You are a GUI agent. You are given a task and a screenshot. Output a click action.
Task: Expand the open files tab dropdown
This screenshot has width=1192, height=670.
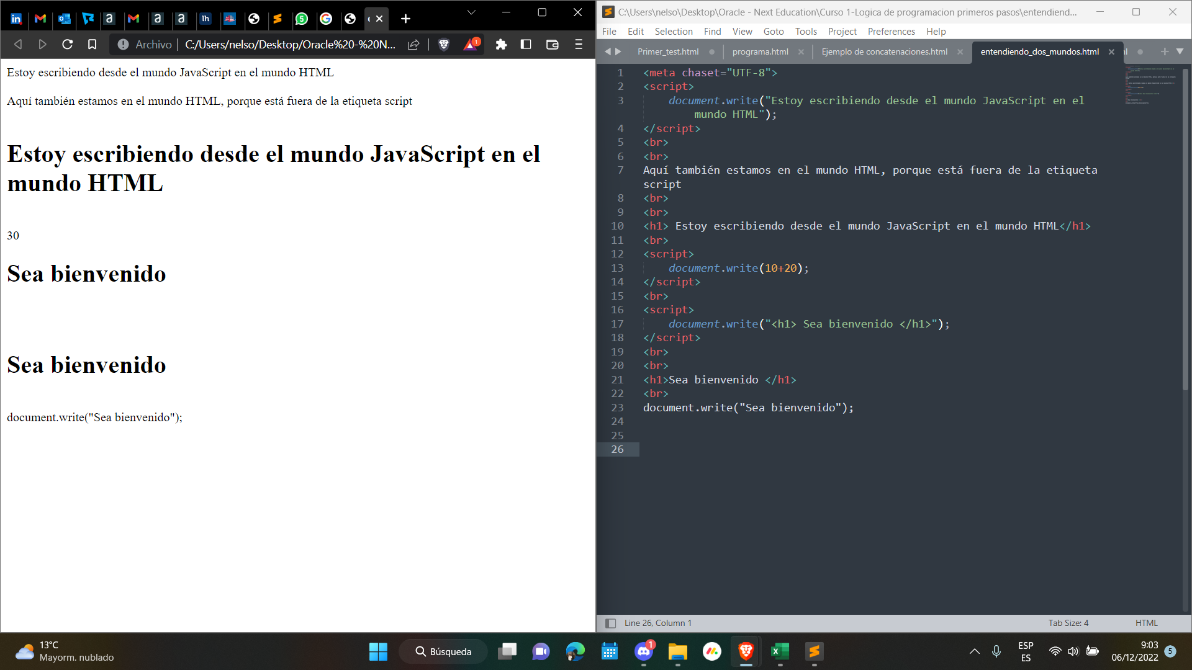pos(1180,51)
